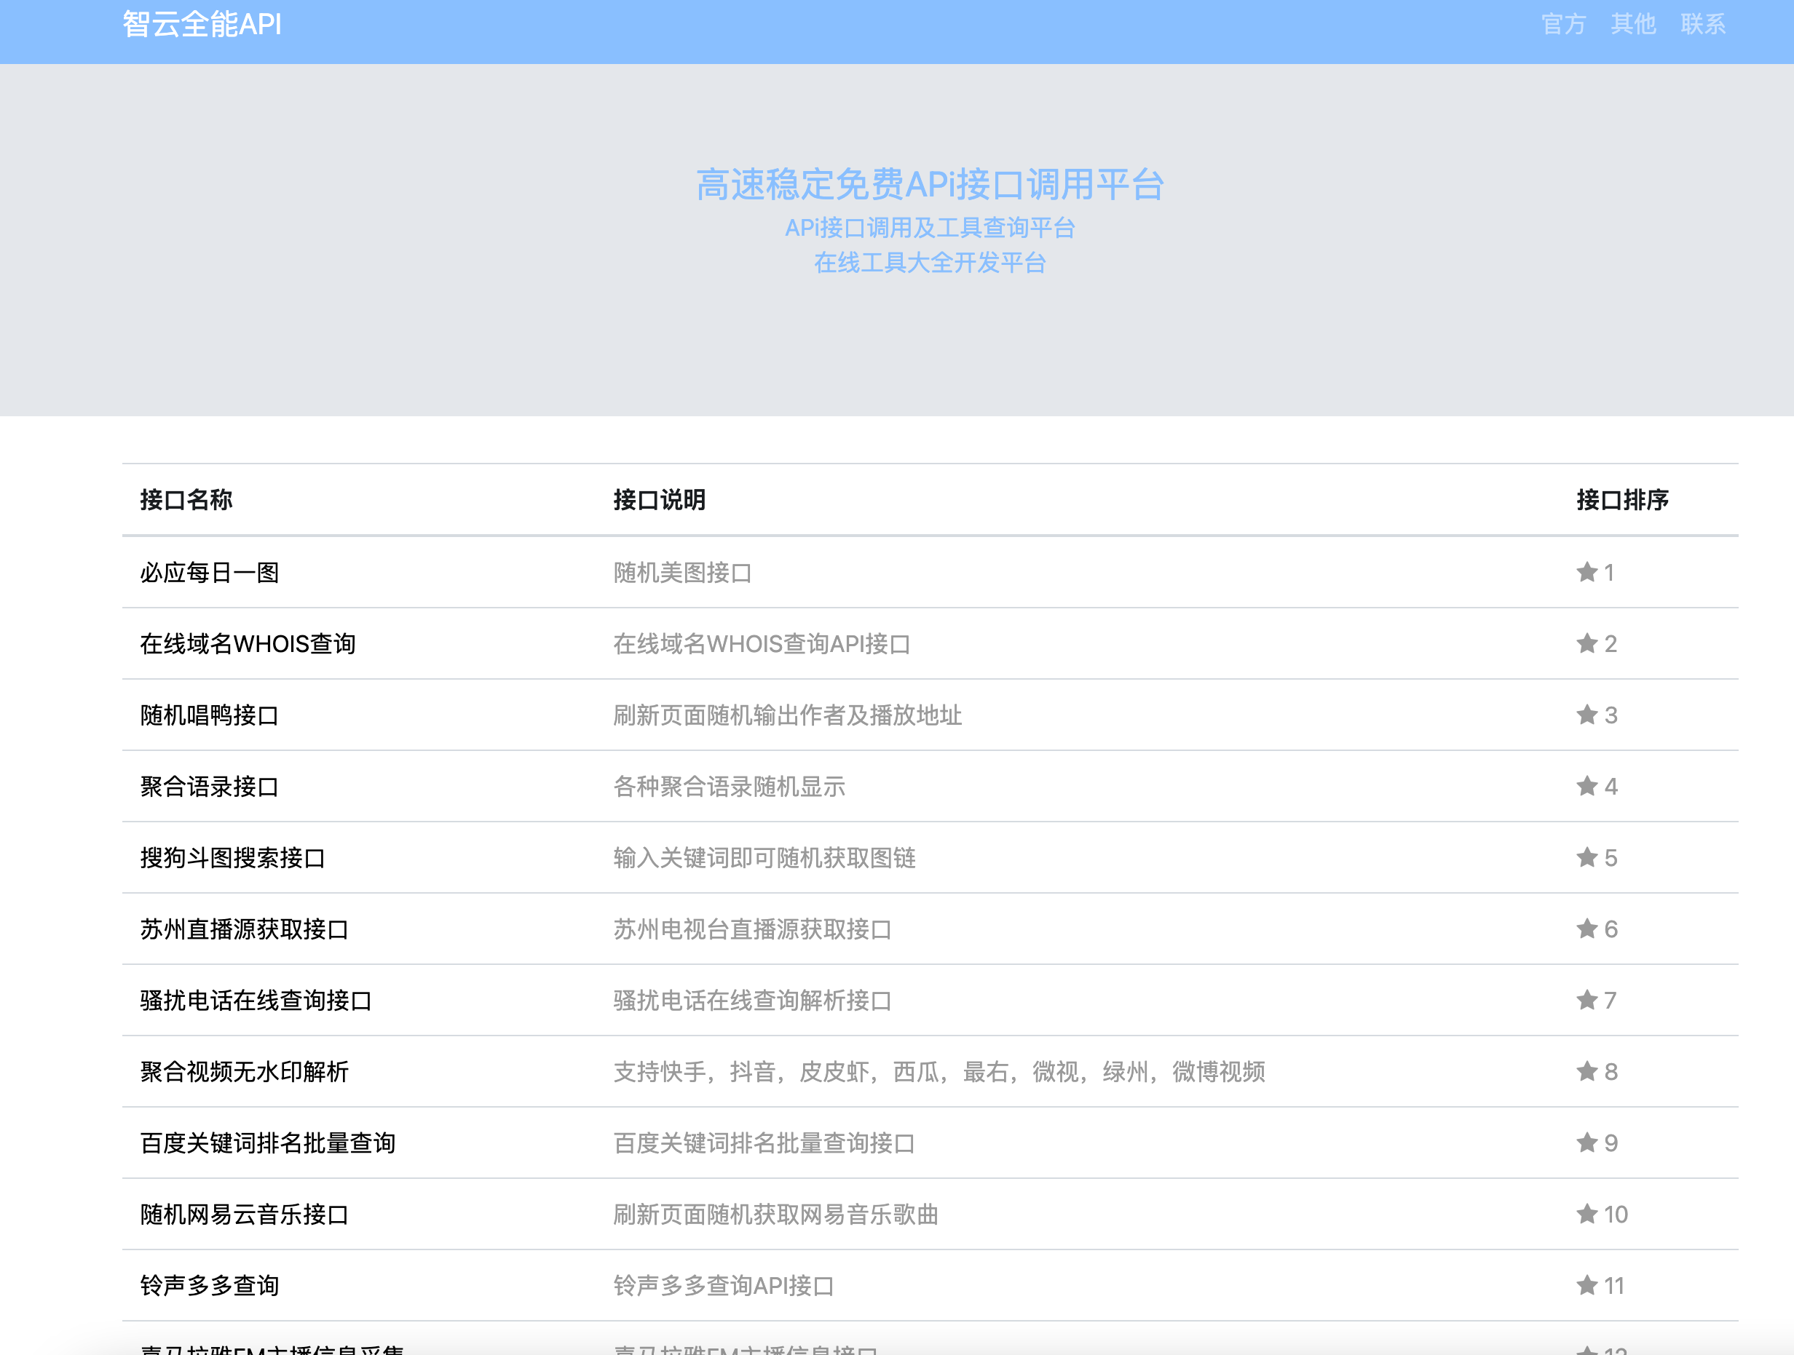Click the star icon beside rank 7

point(1586,1000)
